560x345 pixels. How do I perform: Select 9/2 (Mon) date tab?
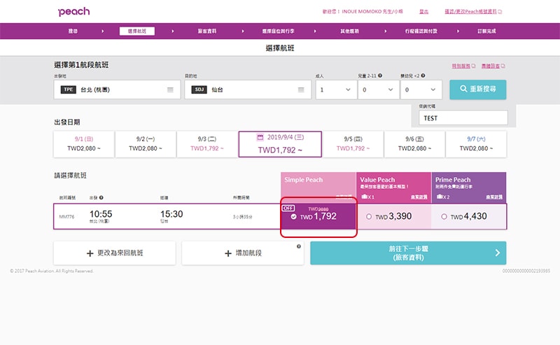(x=146, y=144)
